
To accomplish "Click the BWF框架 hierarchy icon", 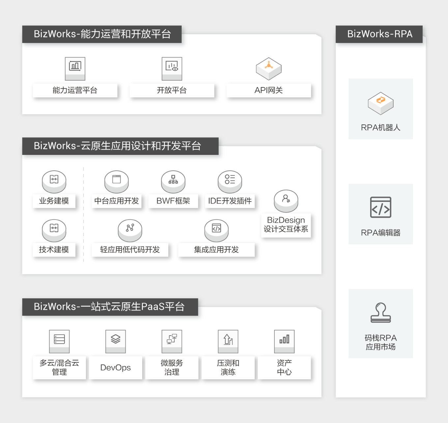I will (173, 182).
